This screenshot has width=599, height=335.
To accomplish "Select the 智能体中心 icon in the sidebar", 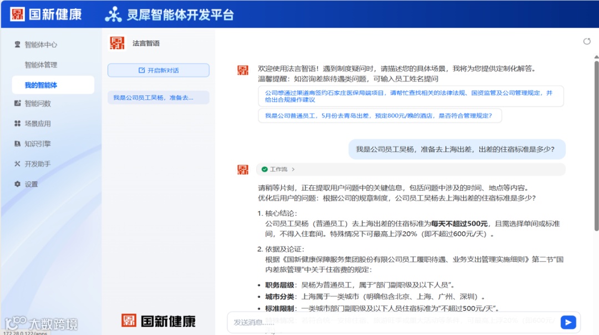I will tap(17, 44).
